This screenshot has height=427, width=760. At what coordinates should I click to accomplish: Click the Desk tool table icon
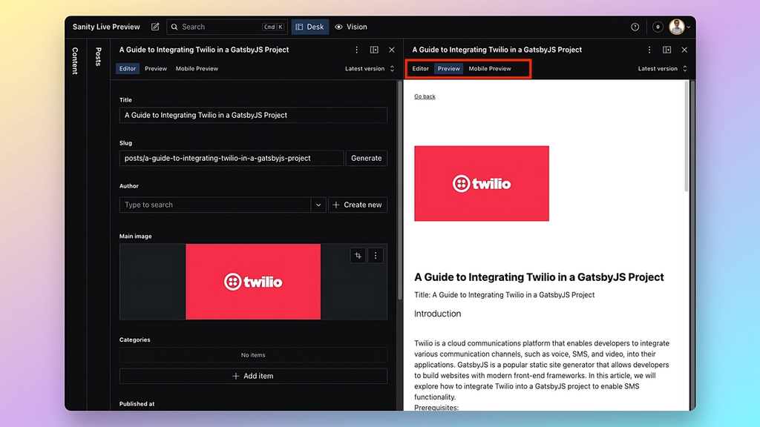pos(300,27)
